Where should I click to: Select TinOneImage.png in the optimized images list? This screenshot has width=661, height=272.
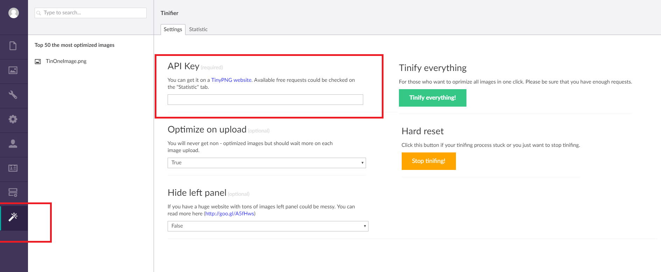(x=66, y=61)
